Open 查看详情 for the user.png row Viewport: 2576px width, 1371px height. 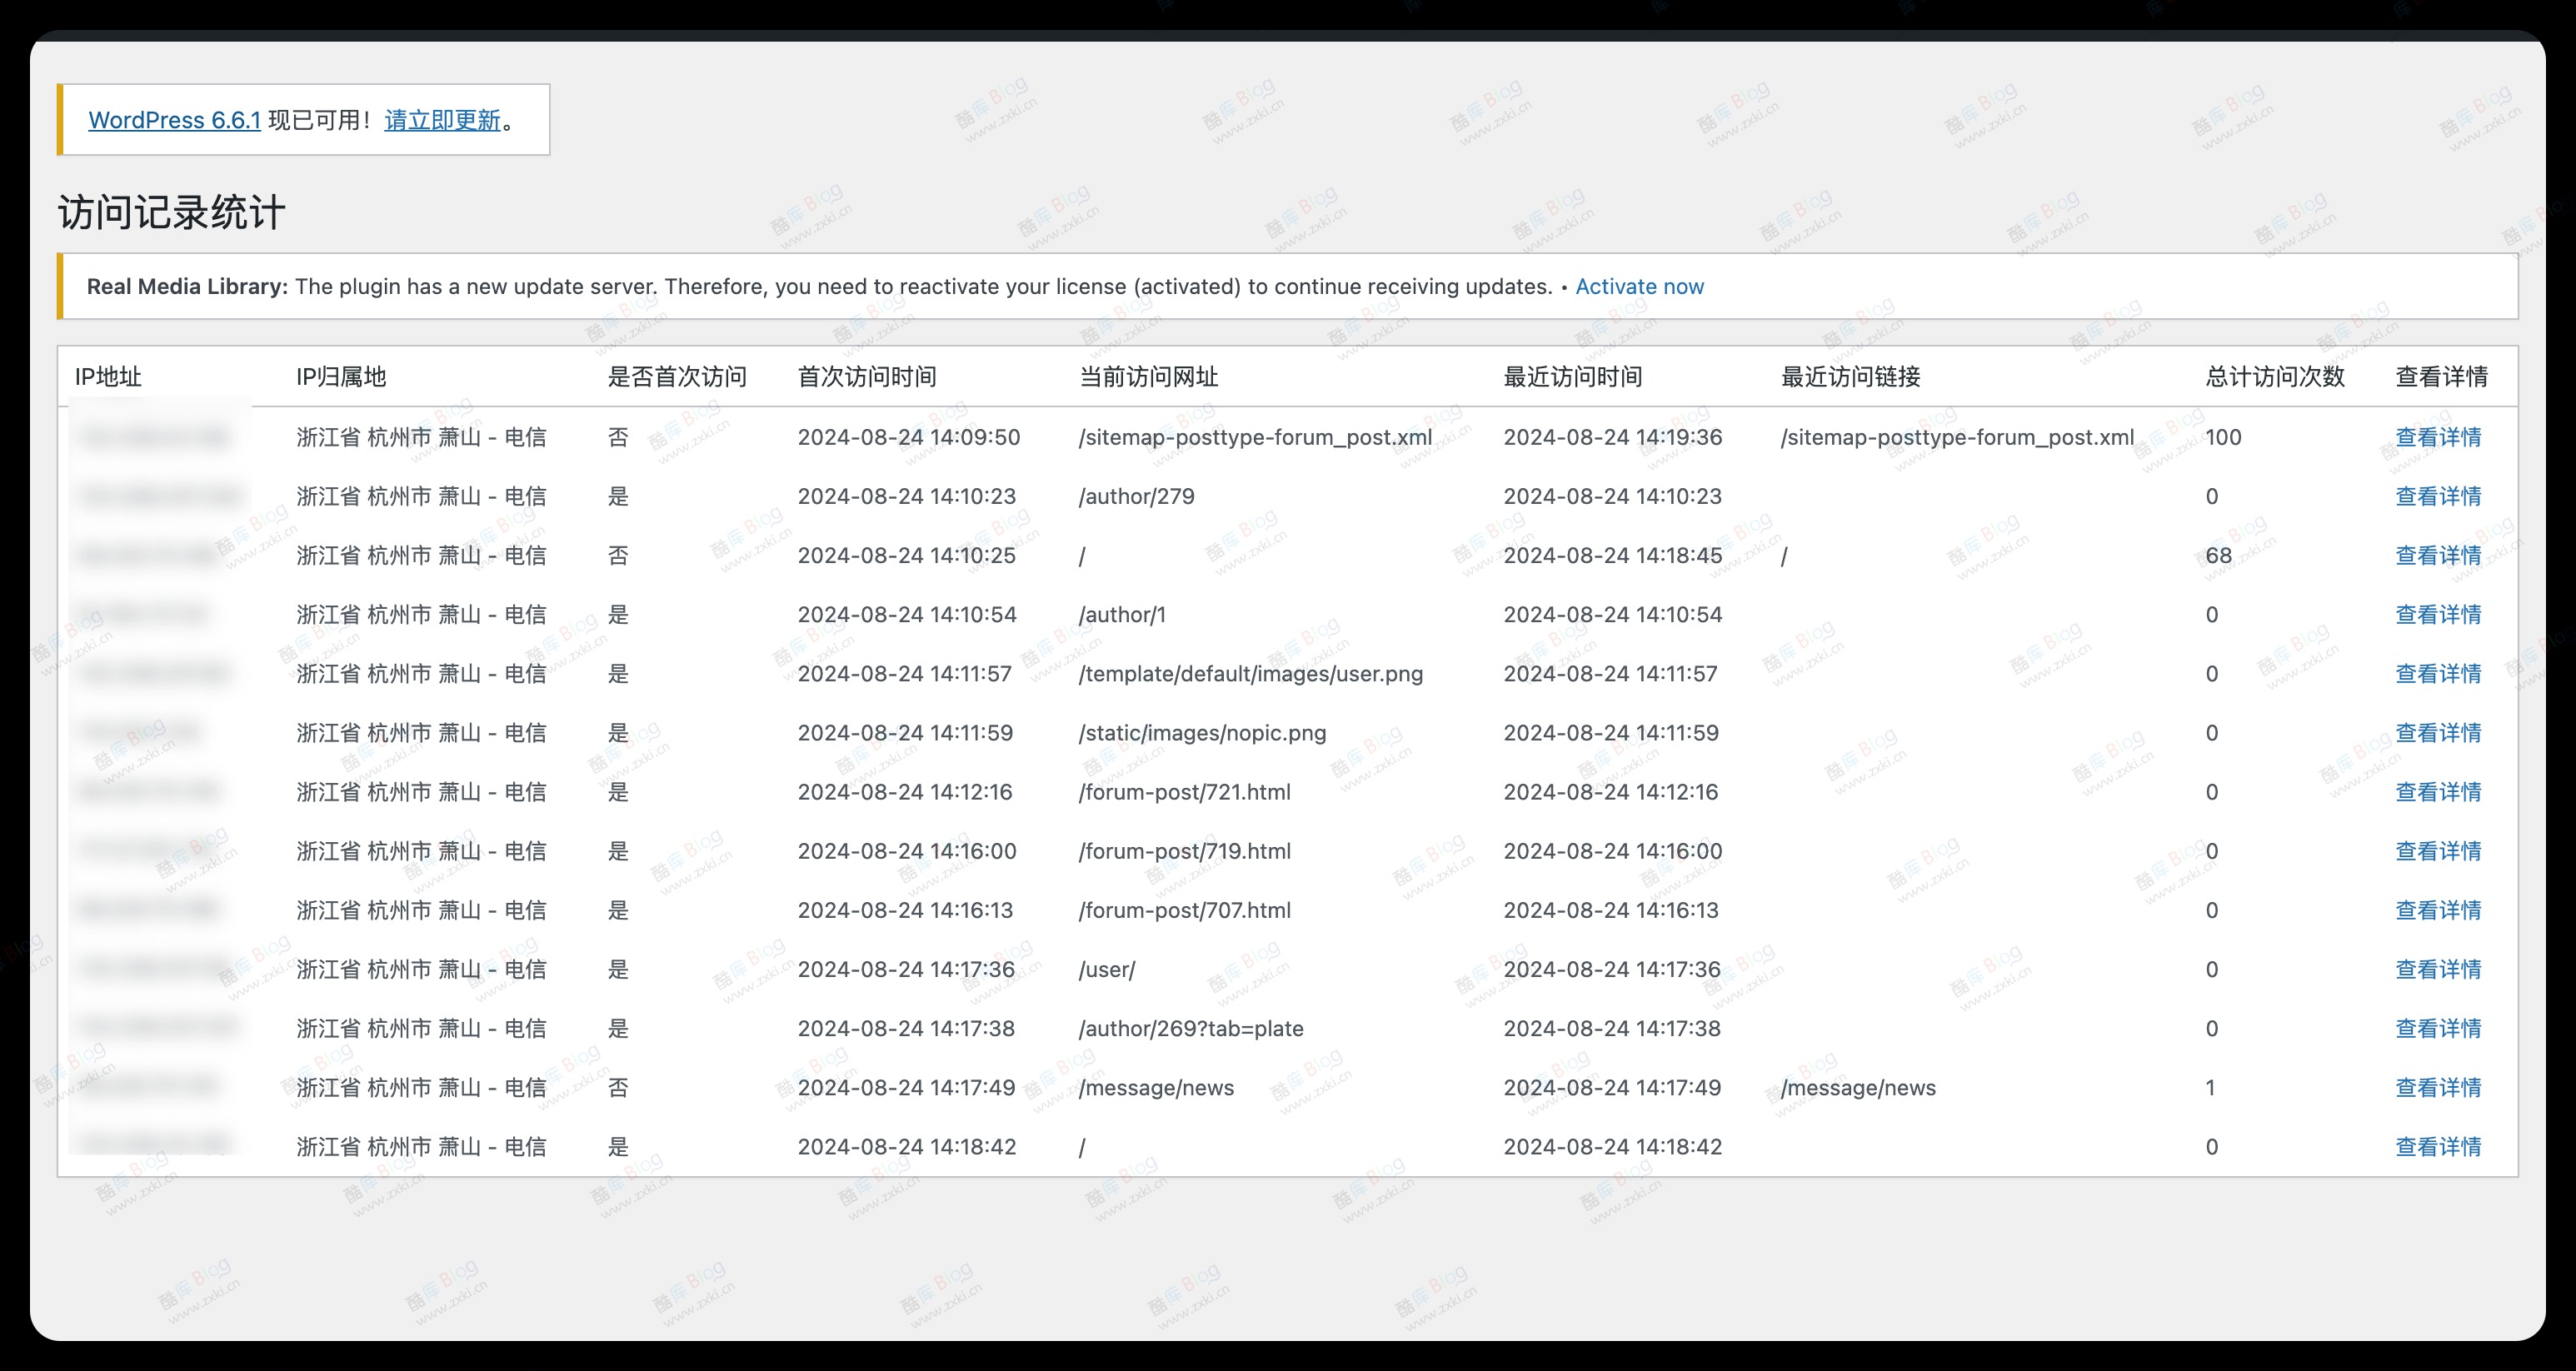coord(2438,673)
